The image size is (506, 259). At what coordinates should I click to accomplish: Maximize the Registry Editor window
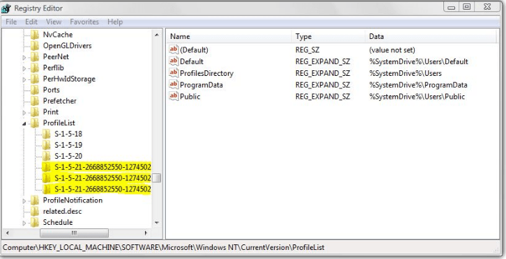(x=467, y=7)
